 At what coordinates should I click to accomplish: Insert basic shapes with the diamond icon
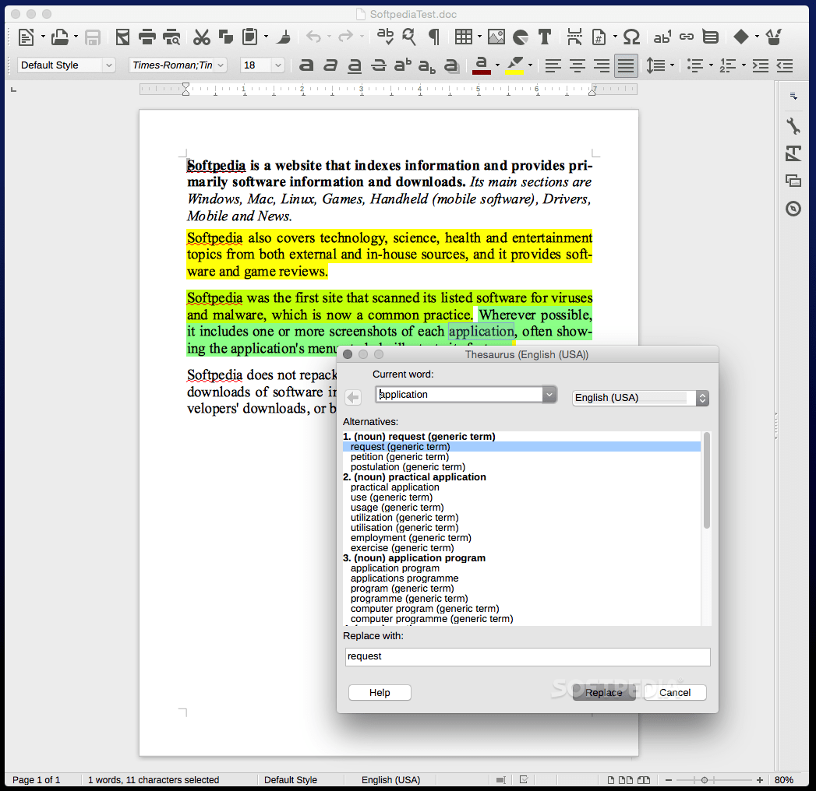point(741,37)
